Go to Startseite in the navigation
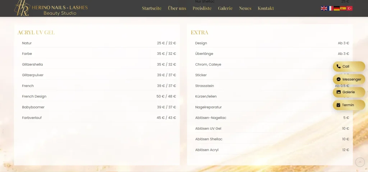The image size is (368, 172). click(x=152, y=8)
